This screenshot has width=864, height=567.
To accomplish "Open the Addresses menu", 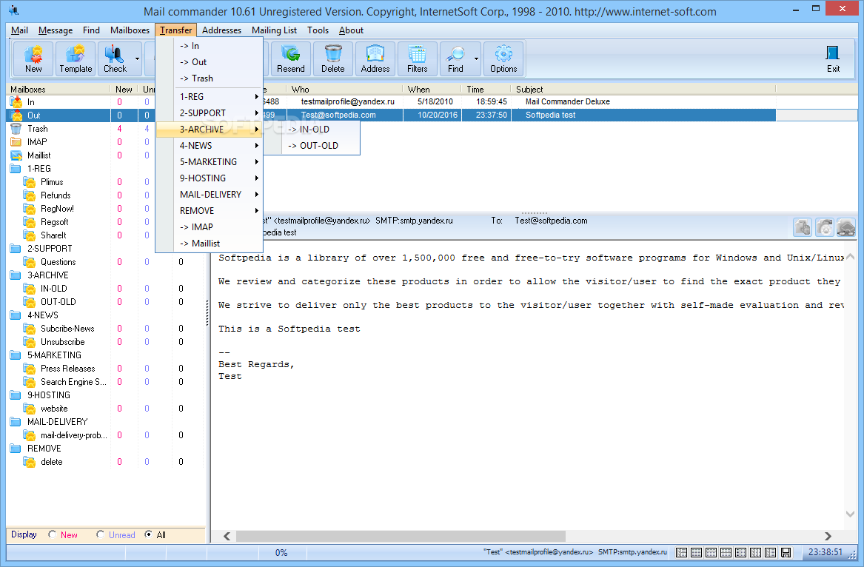I will (x=221, y=30).
